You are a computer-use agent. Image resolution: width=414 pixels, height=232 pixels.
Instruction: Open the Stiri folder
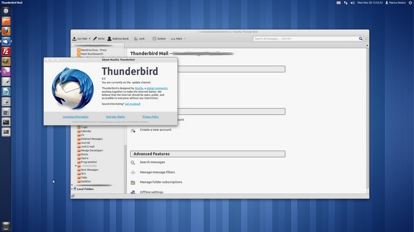coord(81,174)
